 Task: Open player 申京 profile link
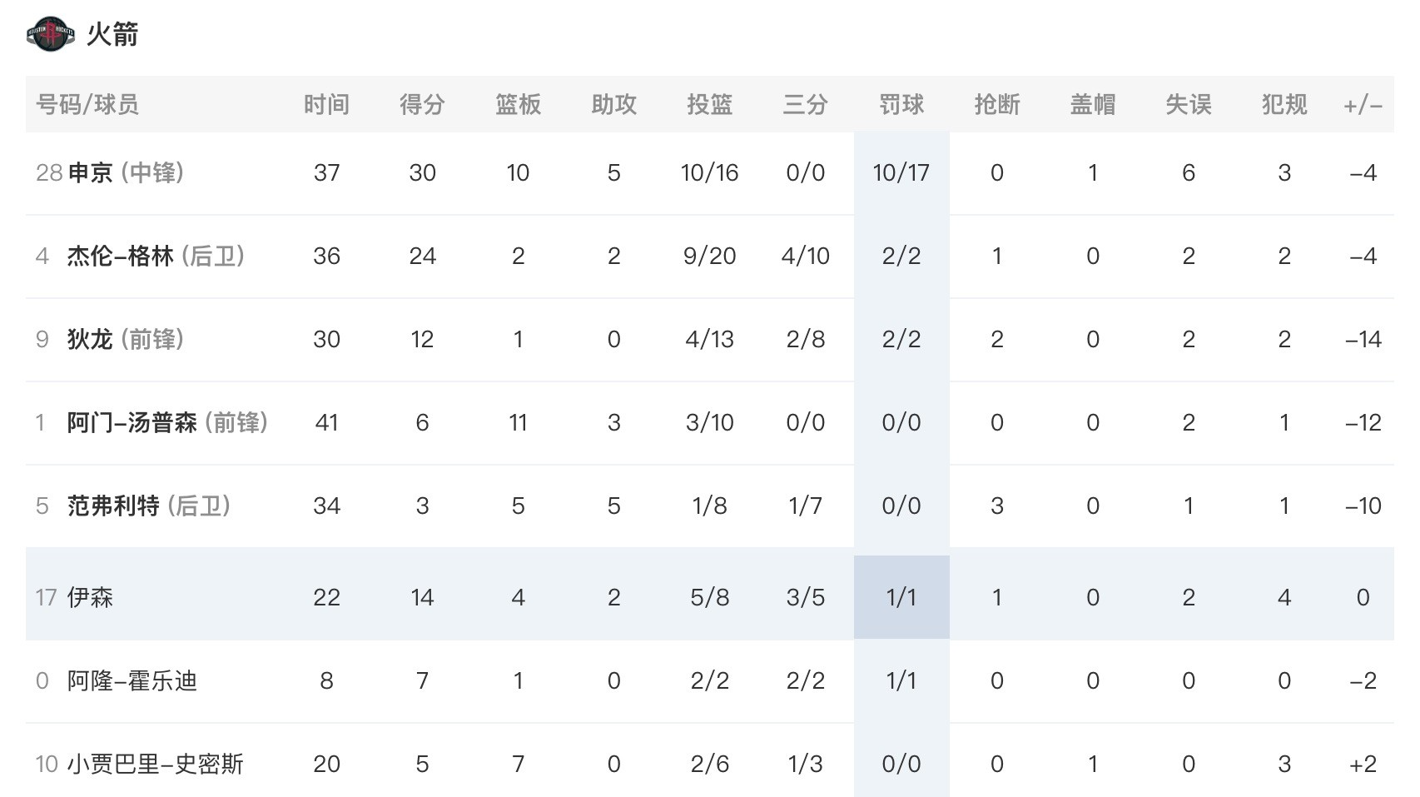pyautogui.click(x=90, y=172)
